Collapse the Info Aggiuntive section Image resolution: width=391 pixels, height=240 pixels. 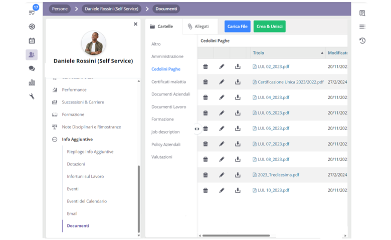55,139
